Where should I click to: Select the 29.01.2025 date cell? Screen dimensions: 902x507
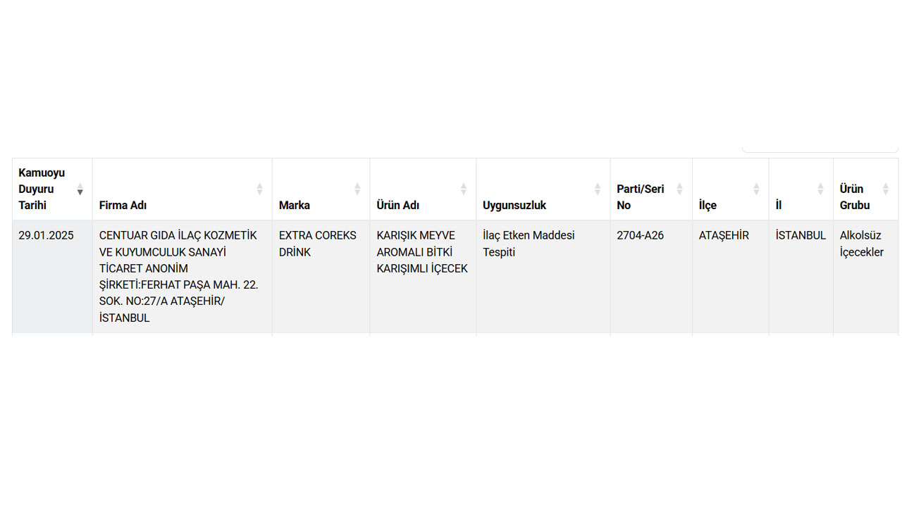point(46,235)
